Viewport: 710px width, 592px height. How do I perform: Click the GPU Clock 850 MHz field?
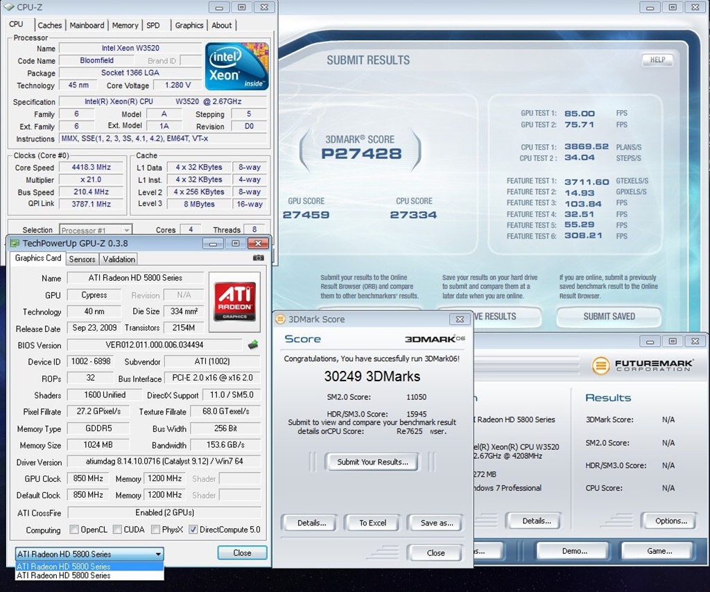click(x=88, y=478)
